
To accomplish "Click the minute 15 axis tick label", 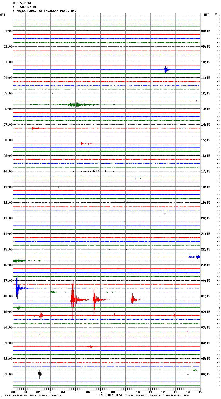I will (200, 392).
